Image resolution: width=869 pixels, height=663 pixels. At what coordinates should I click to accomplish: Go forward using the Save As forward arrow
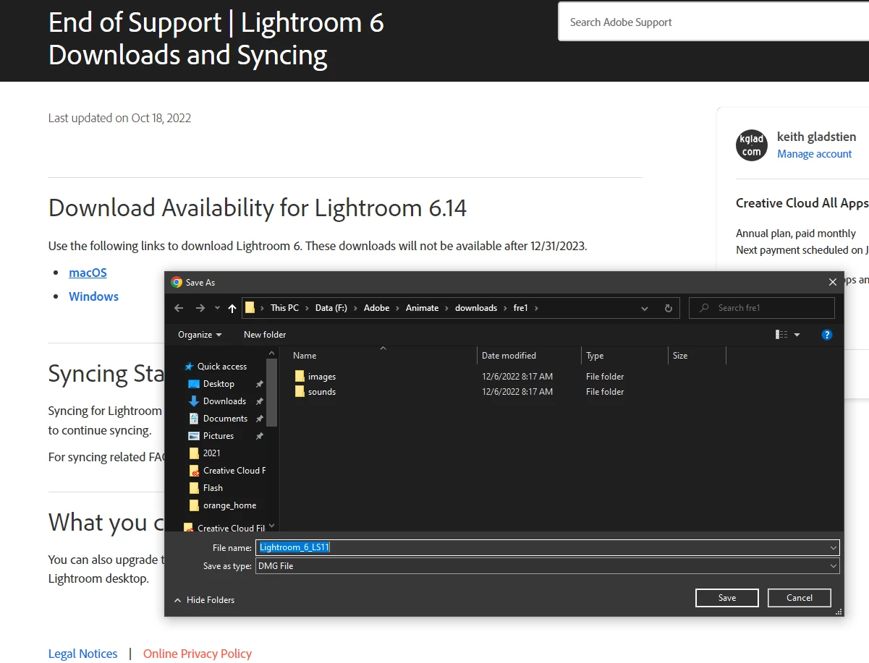pyautogui.click(x=200, y=308)
